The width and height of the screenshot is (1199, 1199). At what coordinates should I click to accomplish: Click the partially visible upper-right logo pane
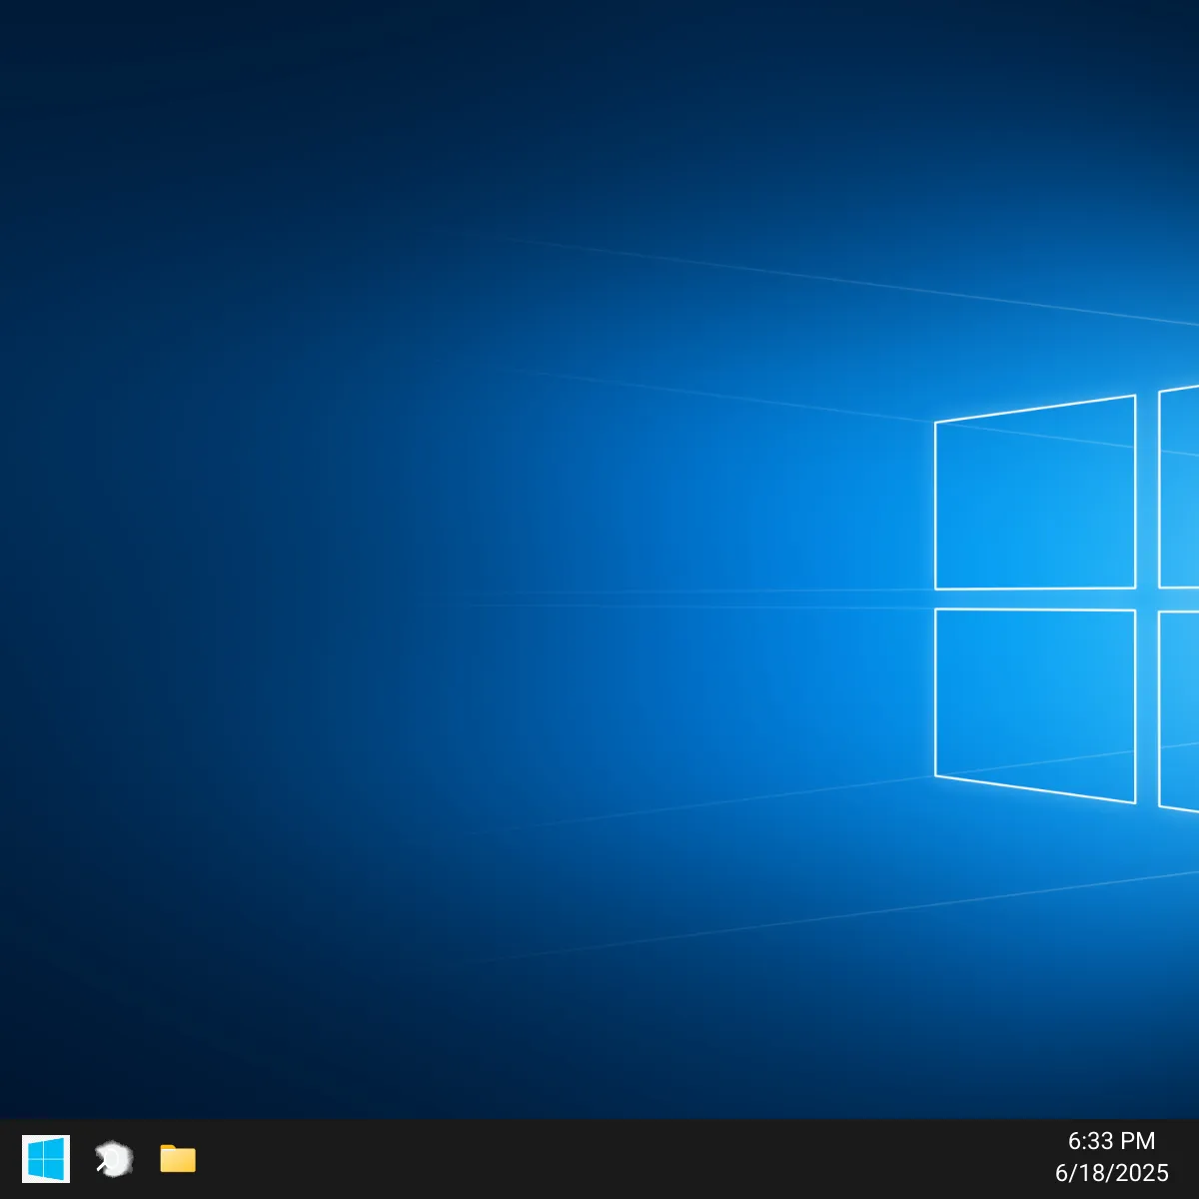[x=1180, y=488]
